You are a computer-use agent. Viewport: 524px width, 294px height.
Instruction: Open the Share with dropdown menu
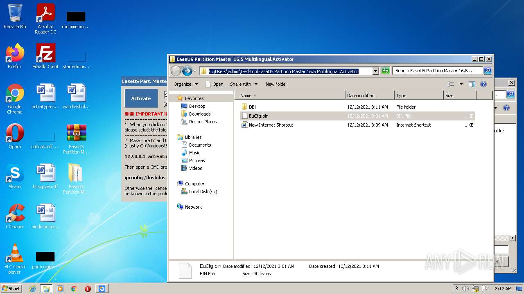(x=244, y=84)
